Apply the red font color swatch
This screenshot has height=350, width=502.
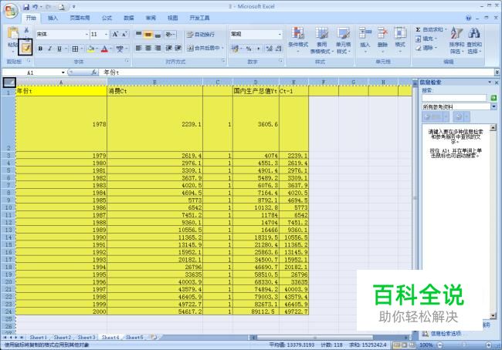point(104,49)
